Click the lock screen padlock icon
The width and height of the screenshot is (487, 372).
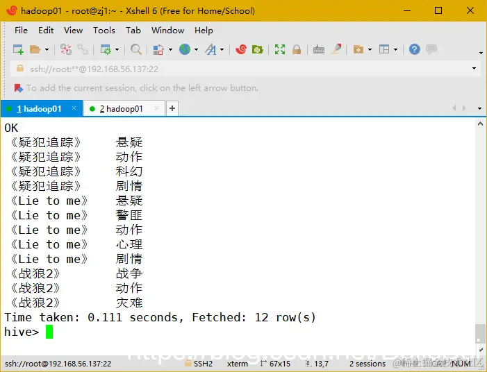(x=297, y=49)
